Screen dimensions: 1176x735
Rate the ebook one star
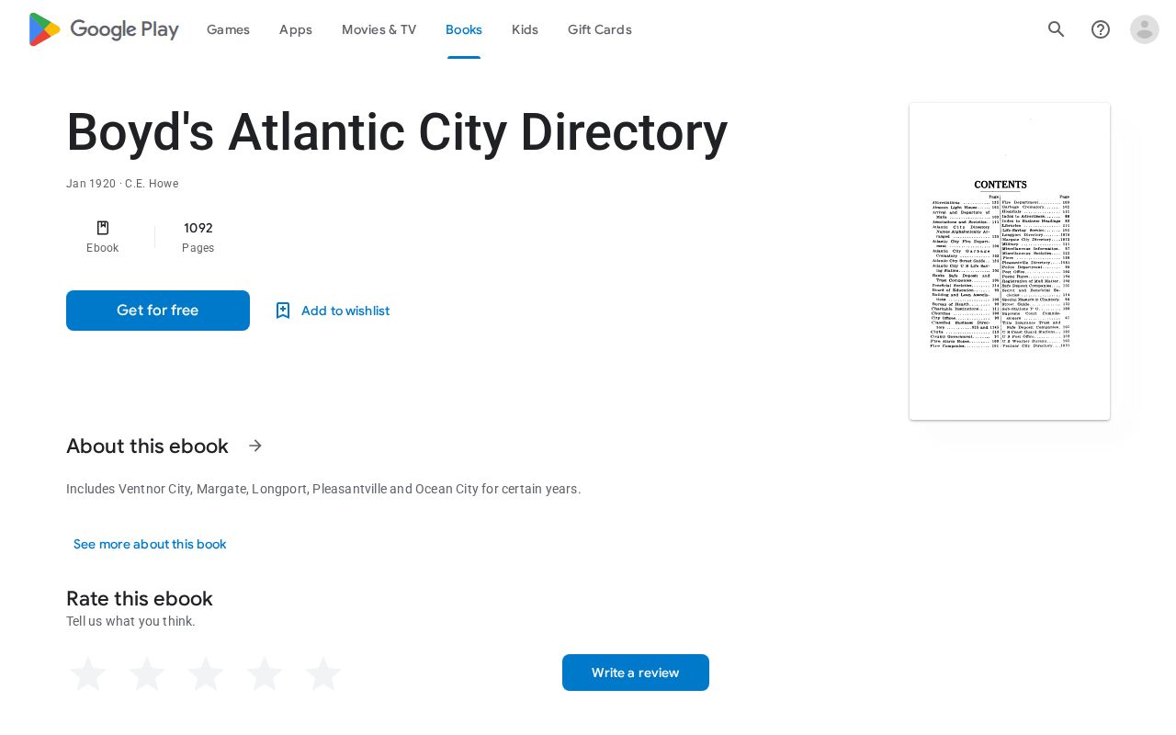point(88,673)
